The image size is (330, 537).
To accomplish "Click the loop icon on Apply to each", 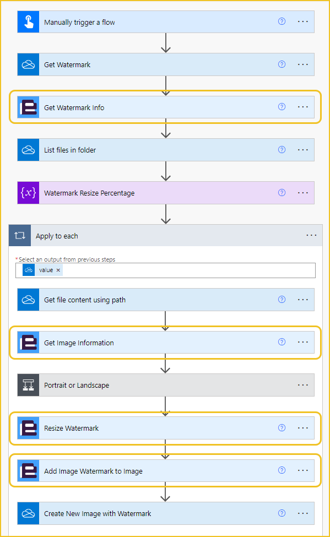I will point(20,235).
